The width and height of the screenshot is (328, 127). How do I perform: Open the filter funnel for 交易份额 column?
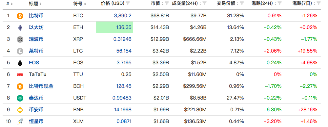(242, 3)
